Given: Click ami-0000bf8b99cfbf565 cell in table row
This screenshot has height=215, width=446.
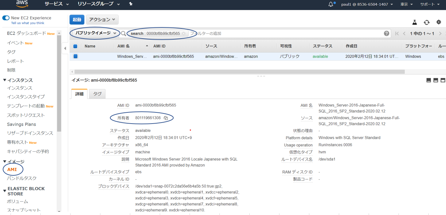Looking at the screenshot, I should [174, 57].
